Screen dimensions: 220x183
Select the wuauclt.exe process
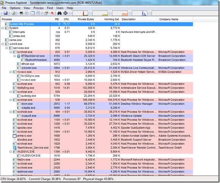click(x=97, y=116)
